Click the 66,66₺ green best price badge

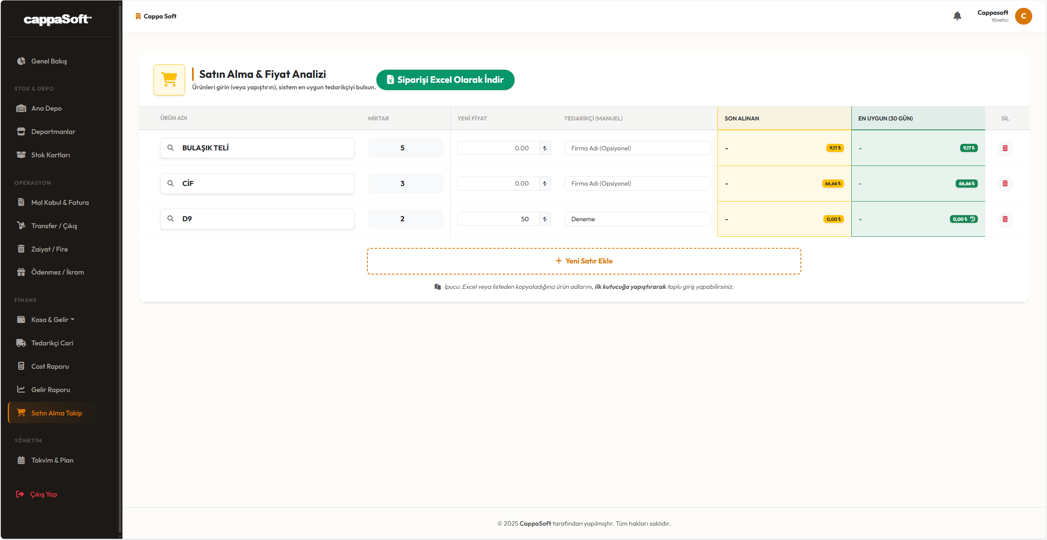966,184
